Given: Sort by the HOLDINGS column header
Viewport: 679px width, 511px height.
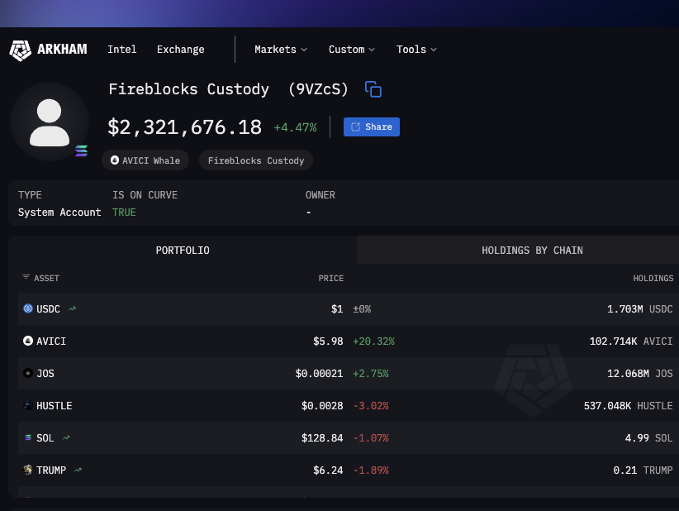Looking at the screenshot, I should coord(653,279).
